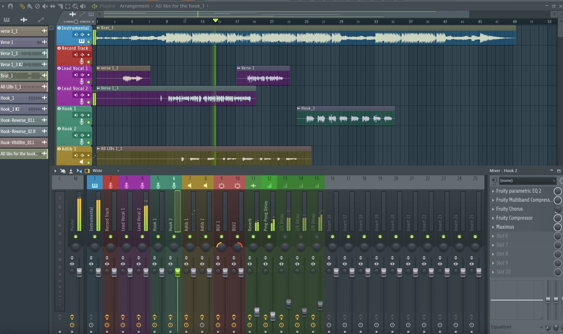
Task: Choose the Slice tool
Action: (x=60, y=6)
